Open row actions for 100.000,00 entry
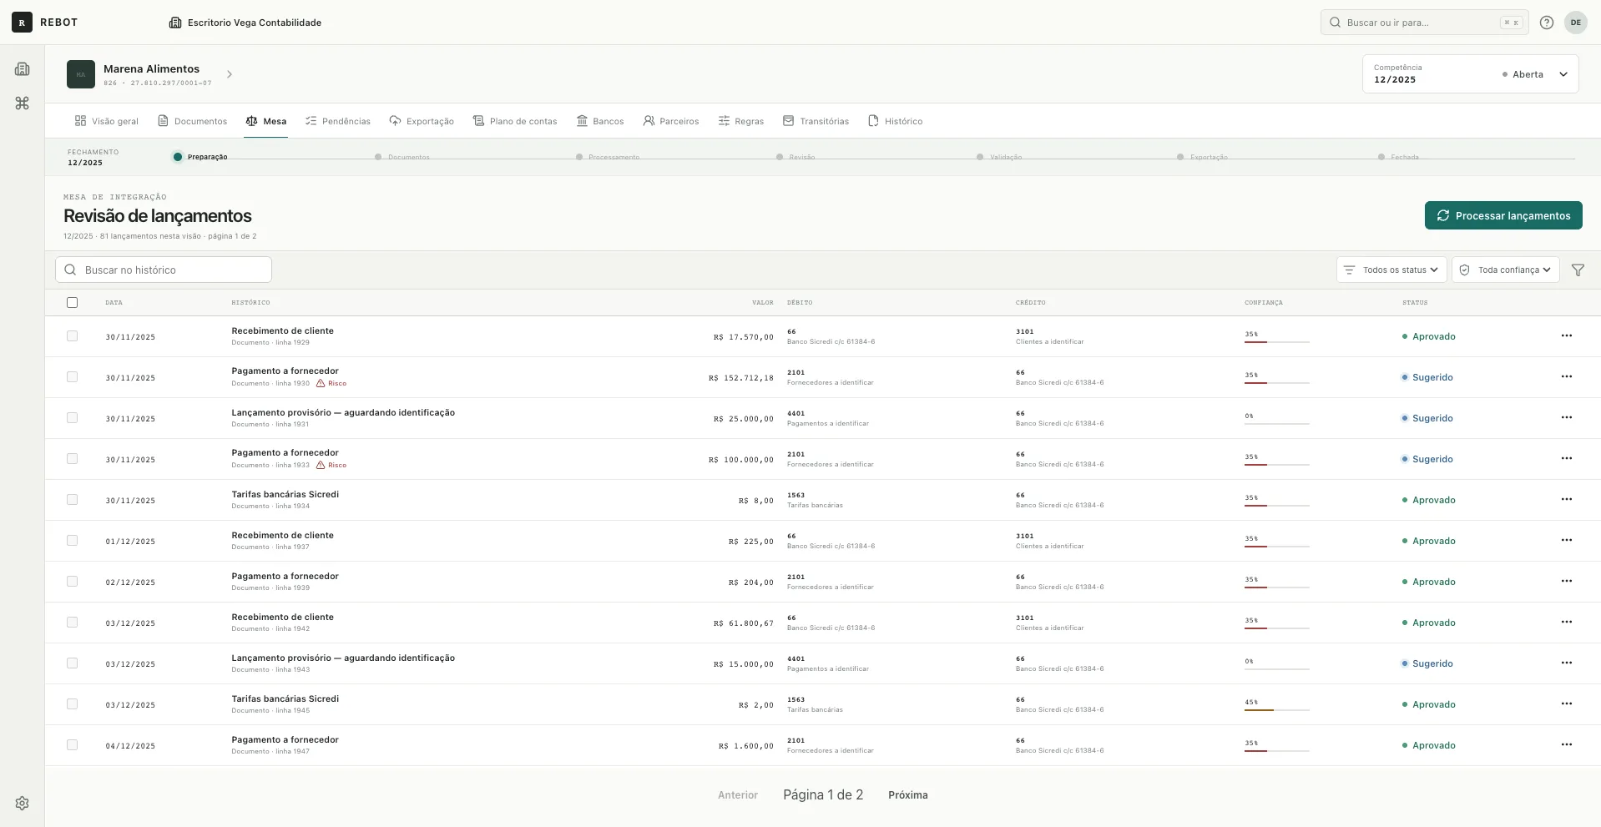This screenshot has height=827, width=1601. click(1567, 458)
